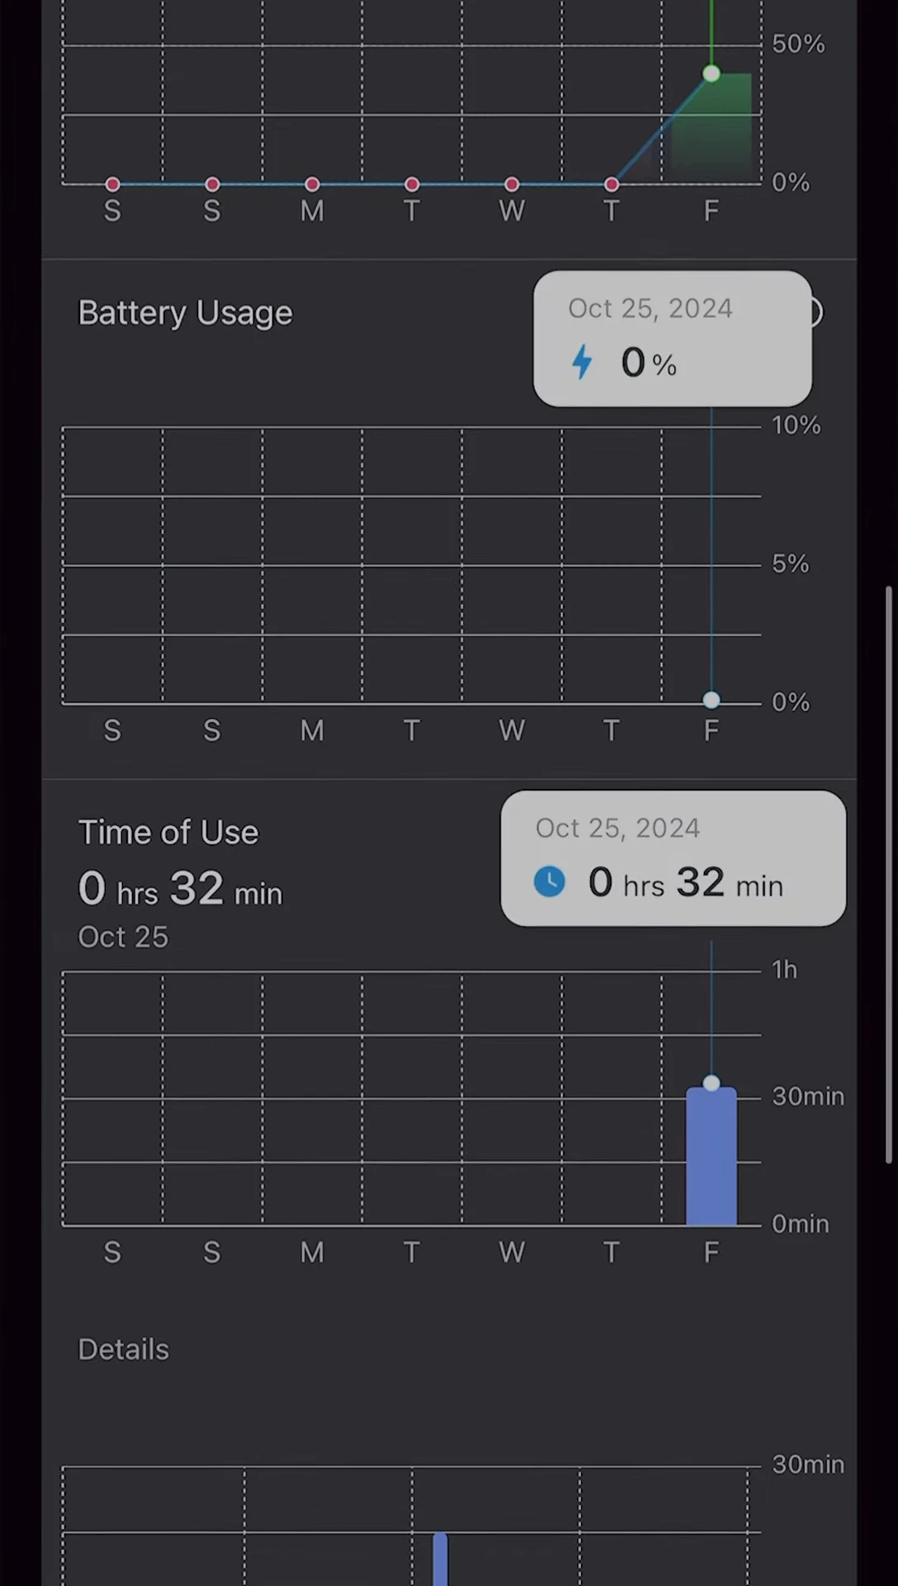Click the Oct 25, 2024 battery tooltip

[673, 339]
